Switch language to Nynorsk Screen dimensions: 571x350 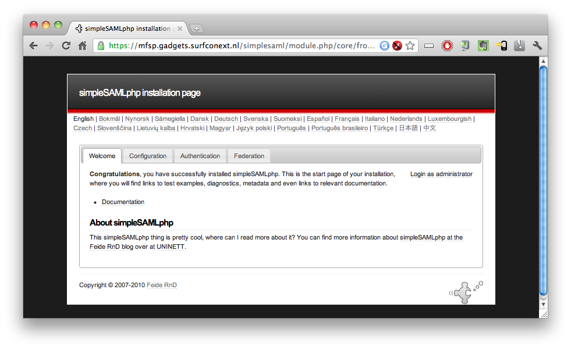tap(137, 119)
